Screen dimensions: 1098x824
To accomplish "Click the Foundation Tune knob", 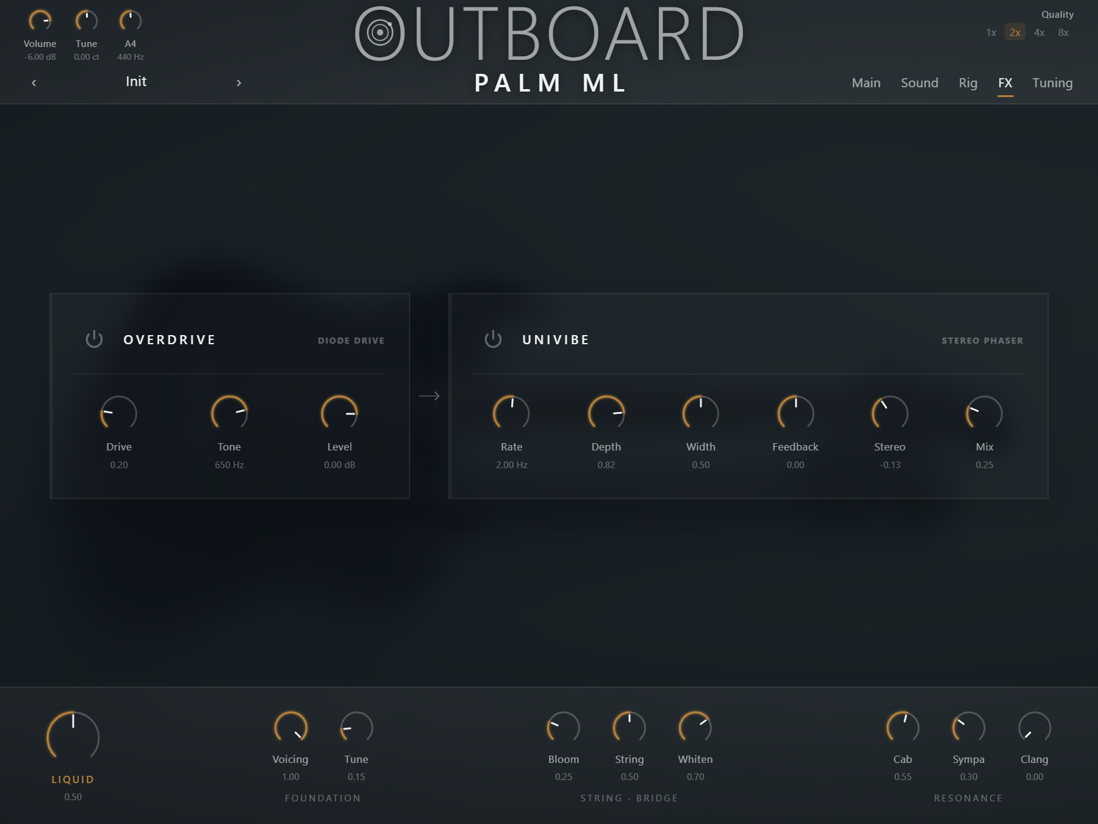I will point(357,728).
